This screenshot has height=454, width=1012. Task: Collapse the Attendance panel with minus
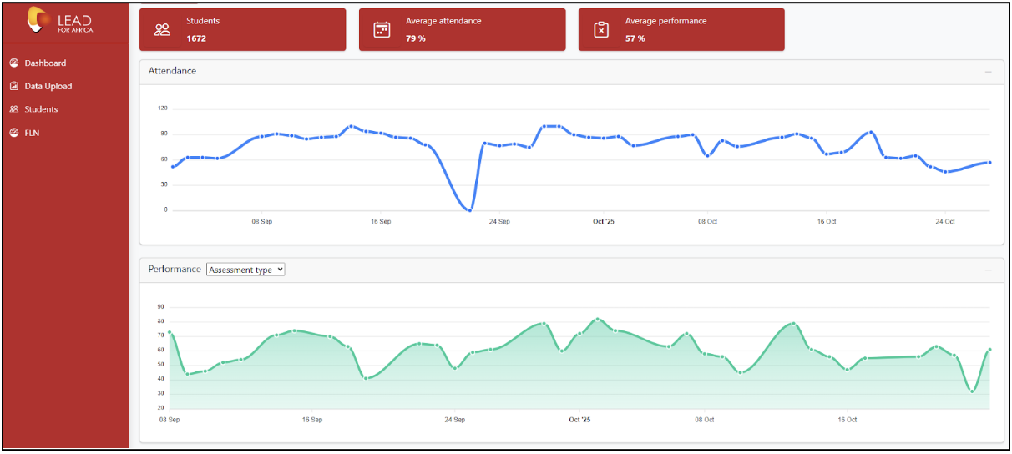[989, 72]
